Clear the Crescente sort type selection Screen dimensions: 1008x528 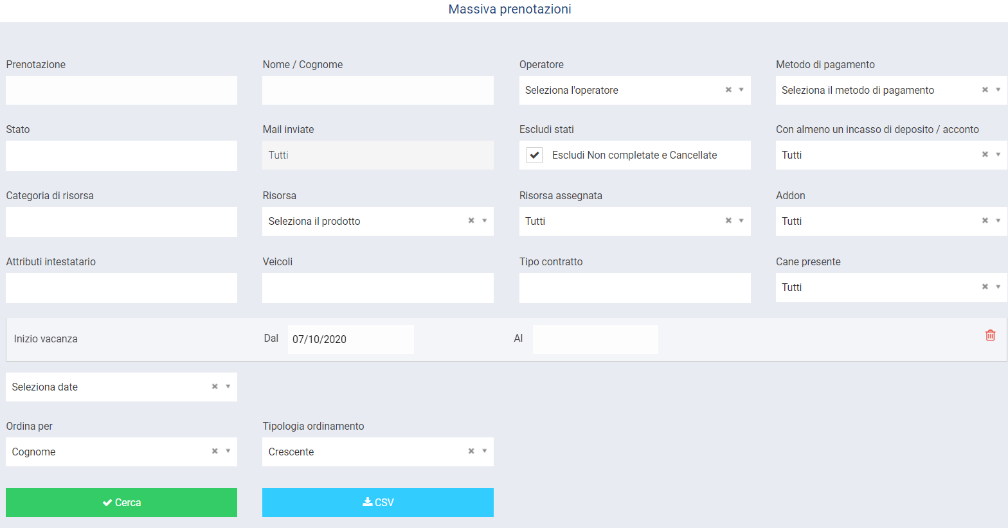point(471,451)
